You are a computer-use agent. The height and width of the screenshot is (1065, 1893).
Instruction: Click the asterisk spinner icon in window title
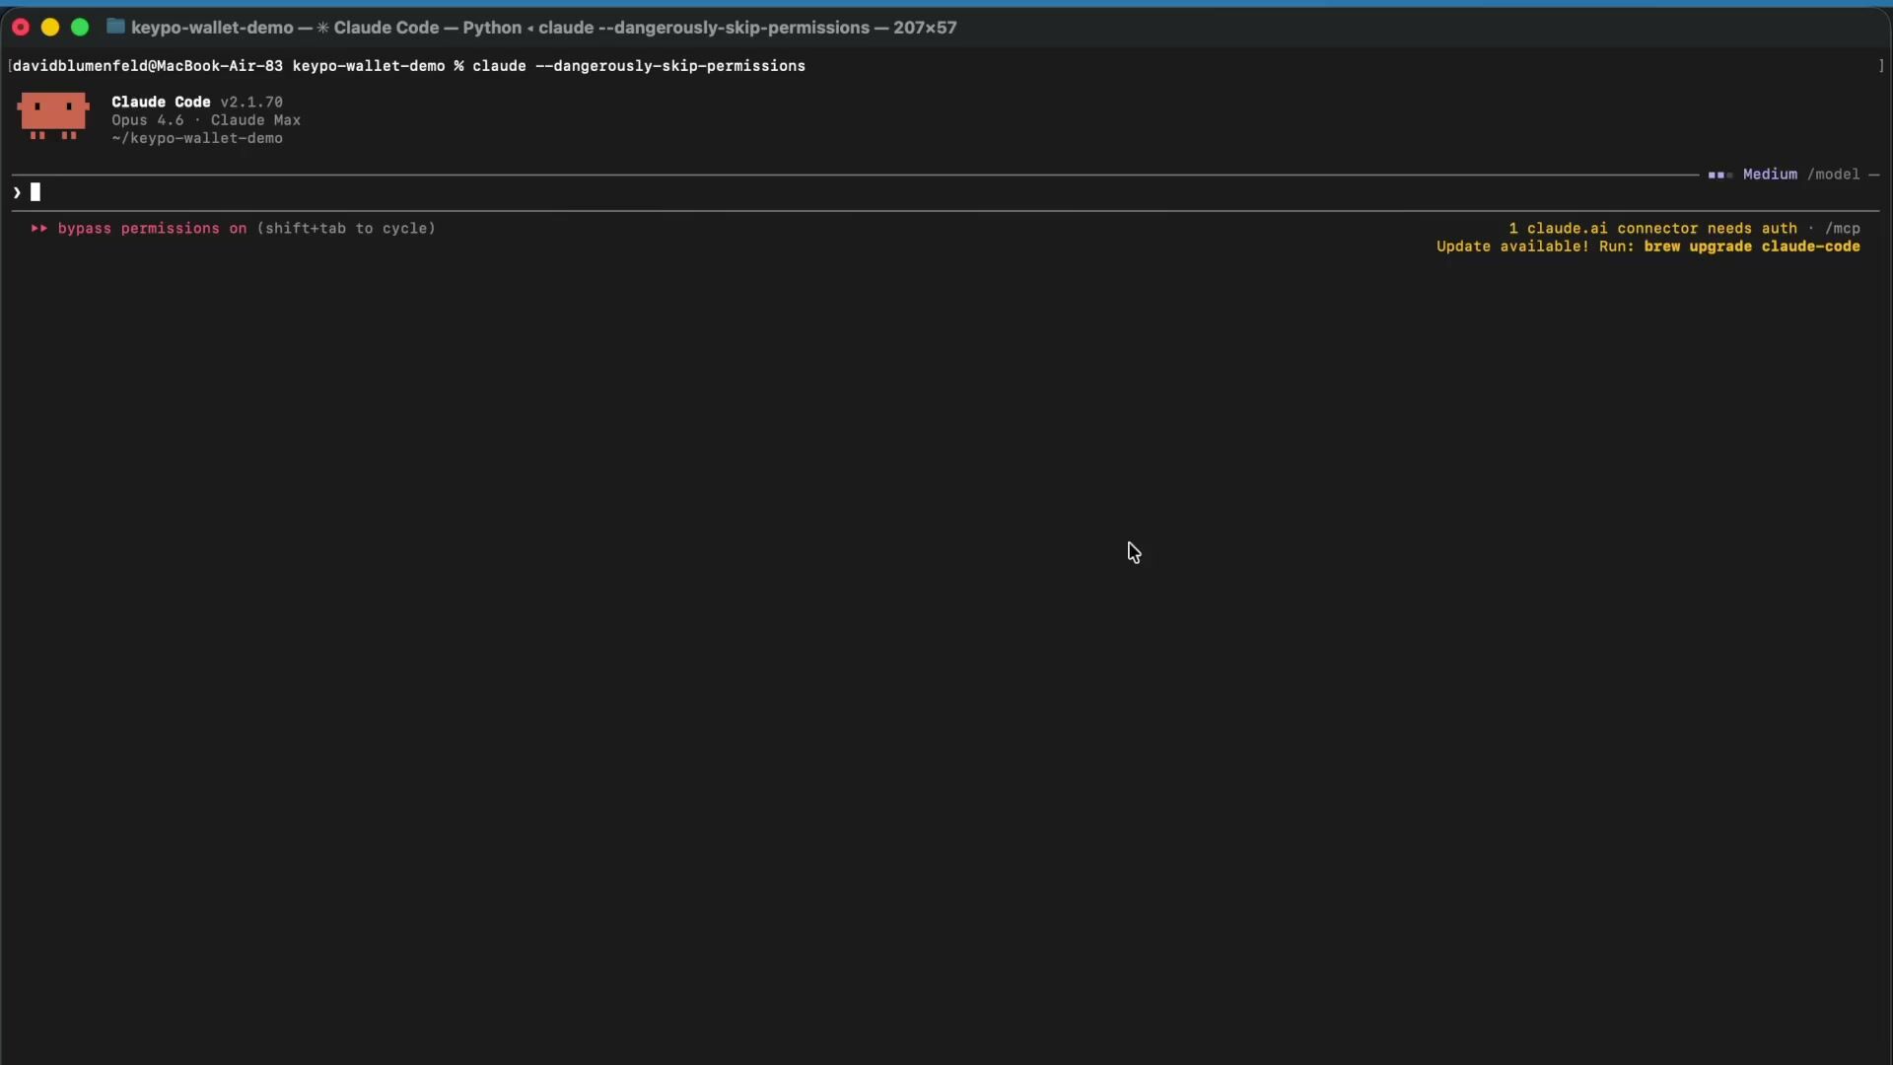pyautogui.click(x=322, y=28)
